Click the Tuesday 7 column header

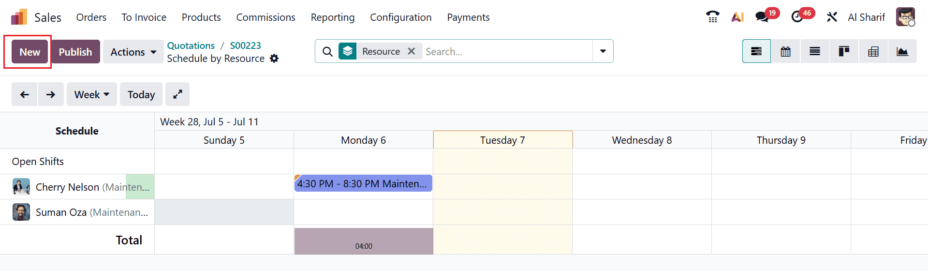[x=503, y=140]
